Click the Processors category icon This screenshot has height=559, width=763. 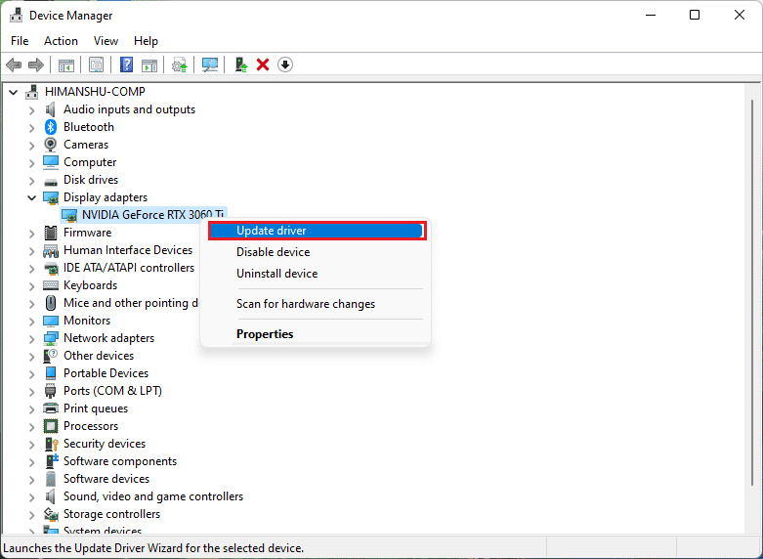[x=51, y=426]
